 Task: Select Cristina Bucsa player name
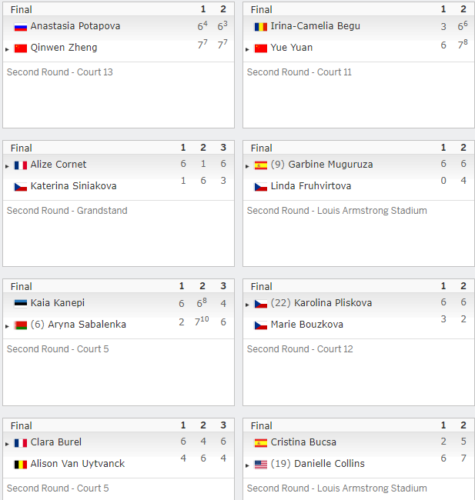pyautogui.click(x=303, y=442)
